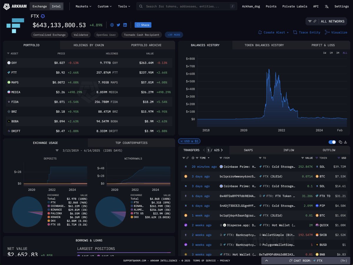
Task: Click the FTT token icon in portfolio
Action: 9,73
